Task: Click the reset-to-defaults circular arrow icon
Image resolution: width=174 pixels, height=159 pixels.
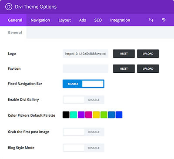Action: coord(164,20)
